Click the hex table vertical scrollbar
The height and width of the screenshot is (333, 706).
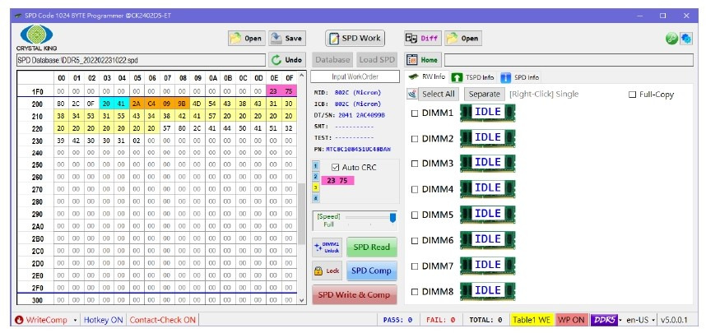pos(302,214)
